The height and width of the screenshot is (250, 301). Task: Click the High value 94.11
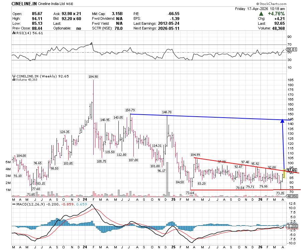point(37,19)
